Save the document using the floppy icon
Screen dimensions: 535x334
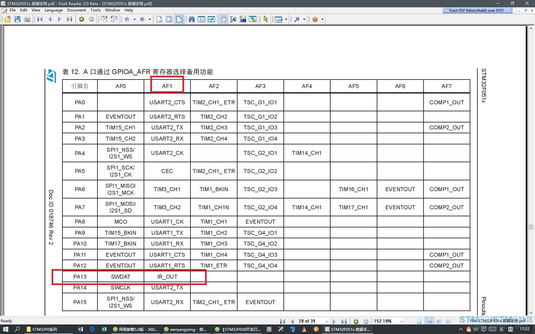(18, 19)
